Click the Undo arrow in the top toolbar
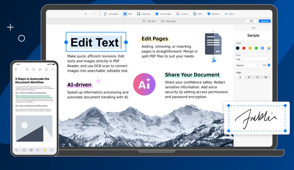 85,14
